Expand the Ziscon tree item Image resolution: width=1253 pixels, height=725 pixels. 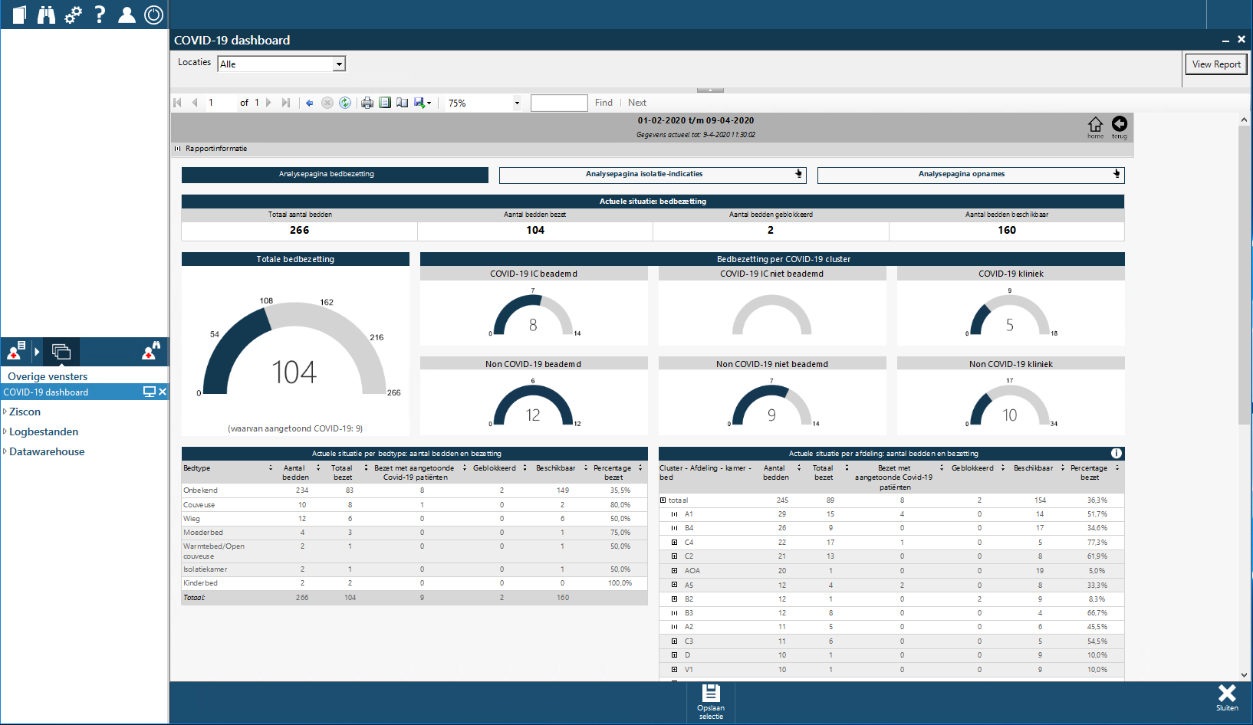click(5, 412)
